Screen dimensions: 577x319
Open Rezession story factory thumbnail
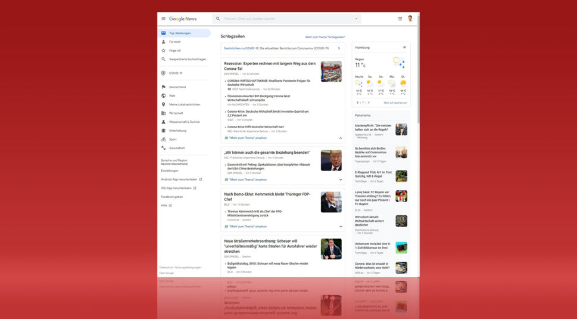coord(331,72)
